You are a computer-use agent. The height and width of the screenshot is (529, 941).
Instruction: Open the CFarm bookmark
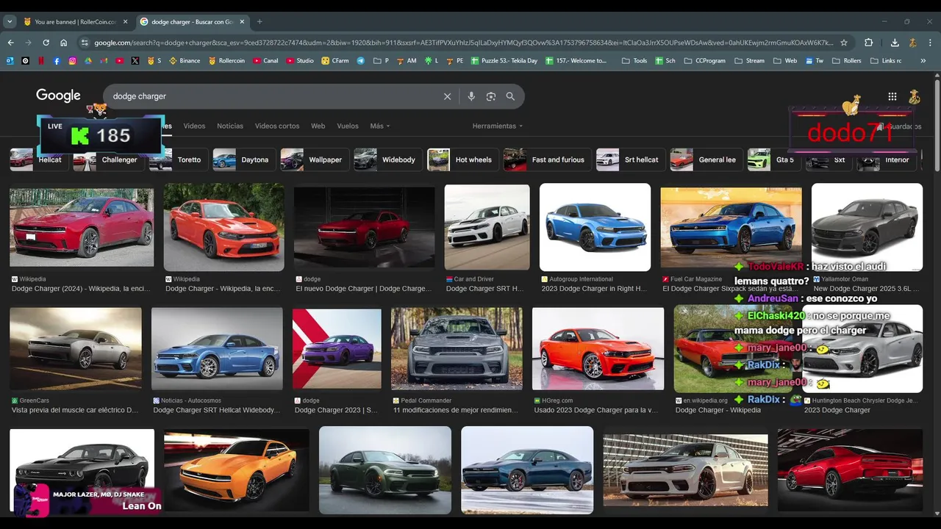(335, 61)
